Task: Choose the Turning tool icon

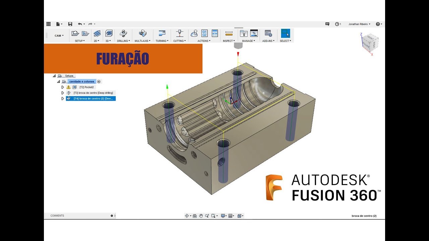Action: click(162, 33)
